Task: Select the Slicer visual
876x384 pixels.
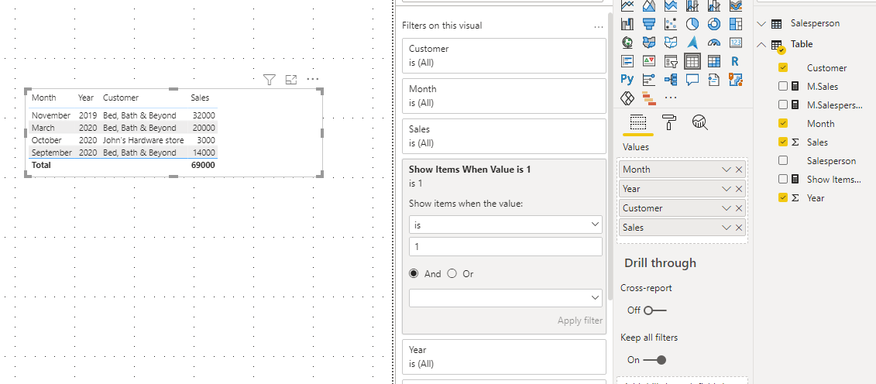Action: (x=671, y=61)
